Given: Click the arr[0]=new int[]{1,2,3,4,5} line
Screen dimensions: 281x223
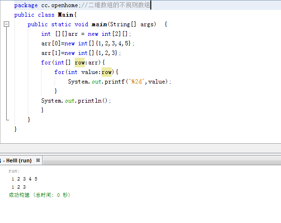Looking at the screenshot, I should pyautogui.click(x=88, y=43).
